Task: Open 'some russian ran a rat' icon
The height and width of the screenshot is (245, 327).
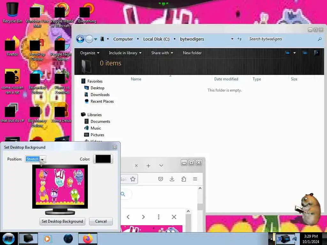Action: tap(12, 82)
